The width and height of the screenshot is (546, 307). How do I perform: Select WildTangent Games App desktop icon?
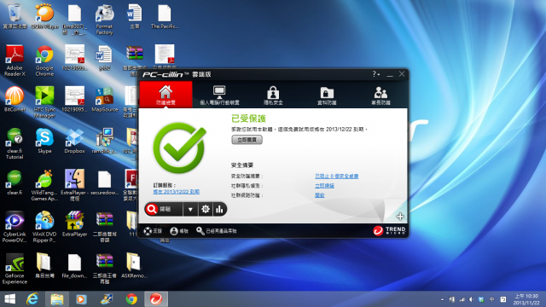[44, 185]
